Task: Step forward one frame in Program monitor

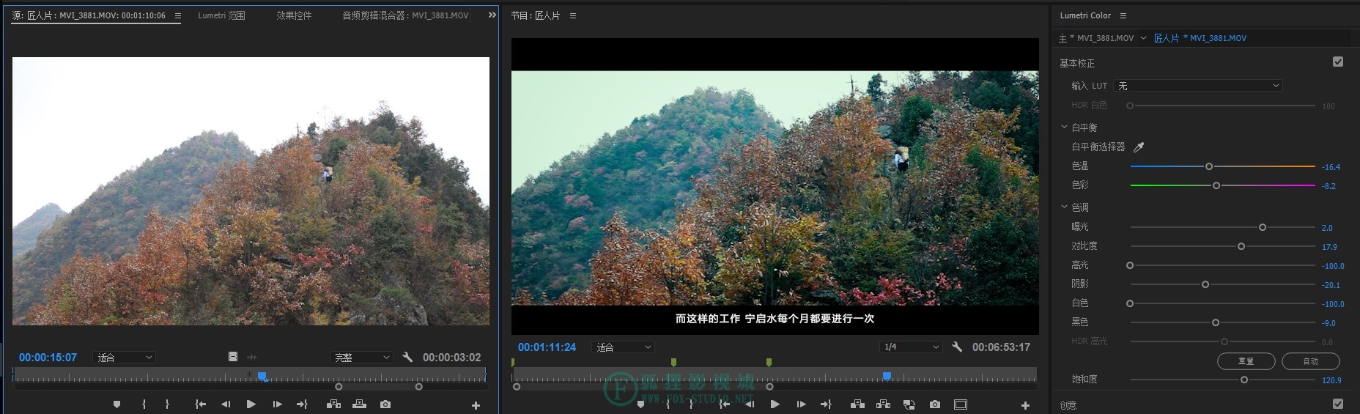Action: [x=801, y=404]
